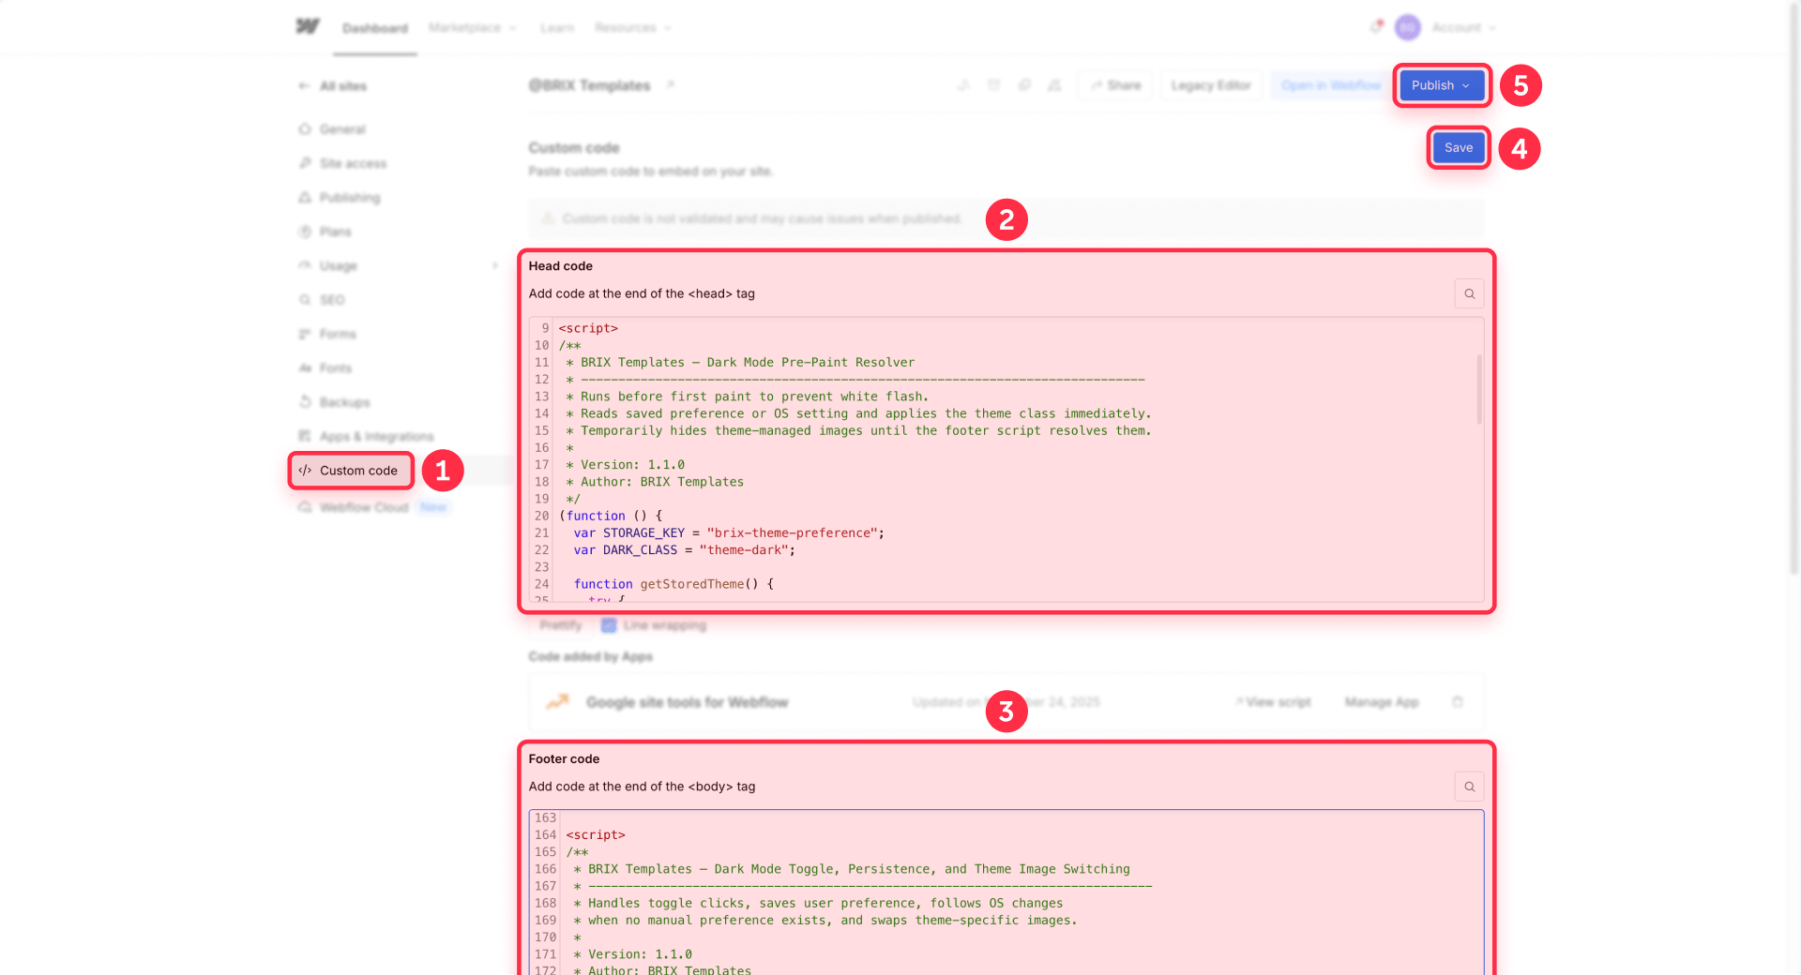The height and width of the screenshot is (975, 1801).
Task: Expand the Usage submenu chevron
Action: (x=495, y=266)
